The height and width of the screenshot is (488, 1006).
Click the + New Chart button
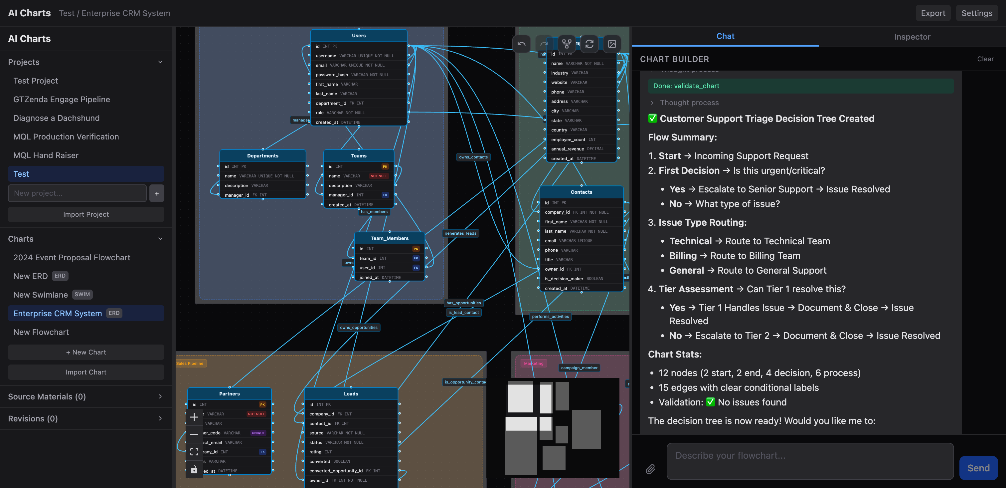(x=86, y=352)
